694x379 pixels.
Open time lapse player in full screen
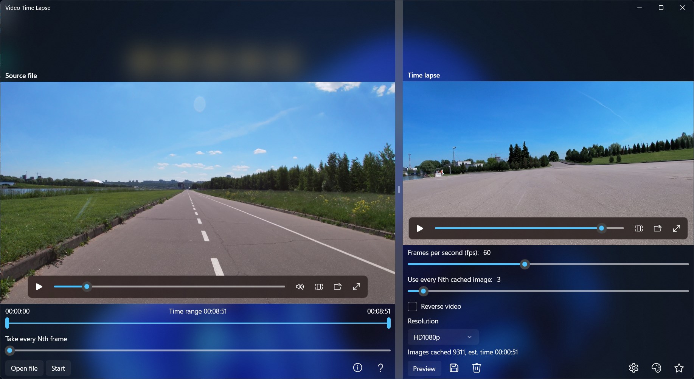point(677,228)
